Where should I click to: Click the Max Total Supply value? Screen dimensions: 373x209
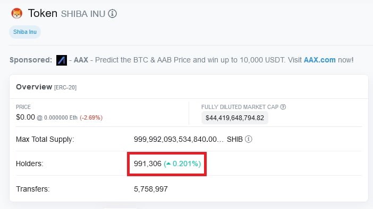[x=179, y=139]
